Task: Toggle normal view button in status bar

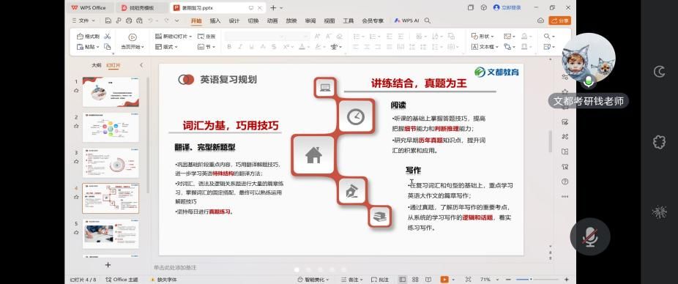Action: (x=403, y=280)
